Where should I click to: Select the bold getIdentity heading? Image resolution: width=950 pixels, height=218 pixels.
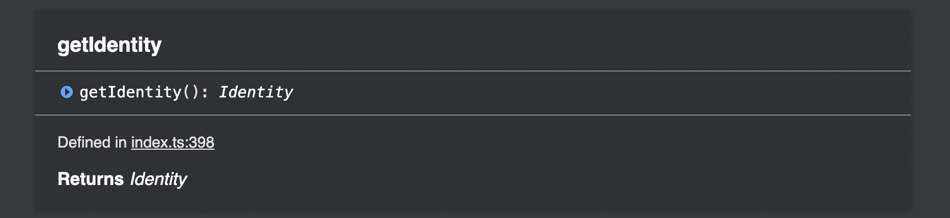109,45
